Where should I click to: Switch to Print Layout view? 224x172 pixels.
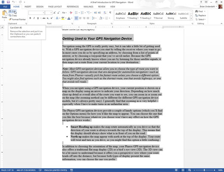183,170
